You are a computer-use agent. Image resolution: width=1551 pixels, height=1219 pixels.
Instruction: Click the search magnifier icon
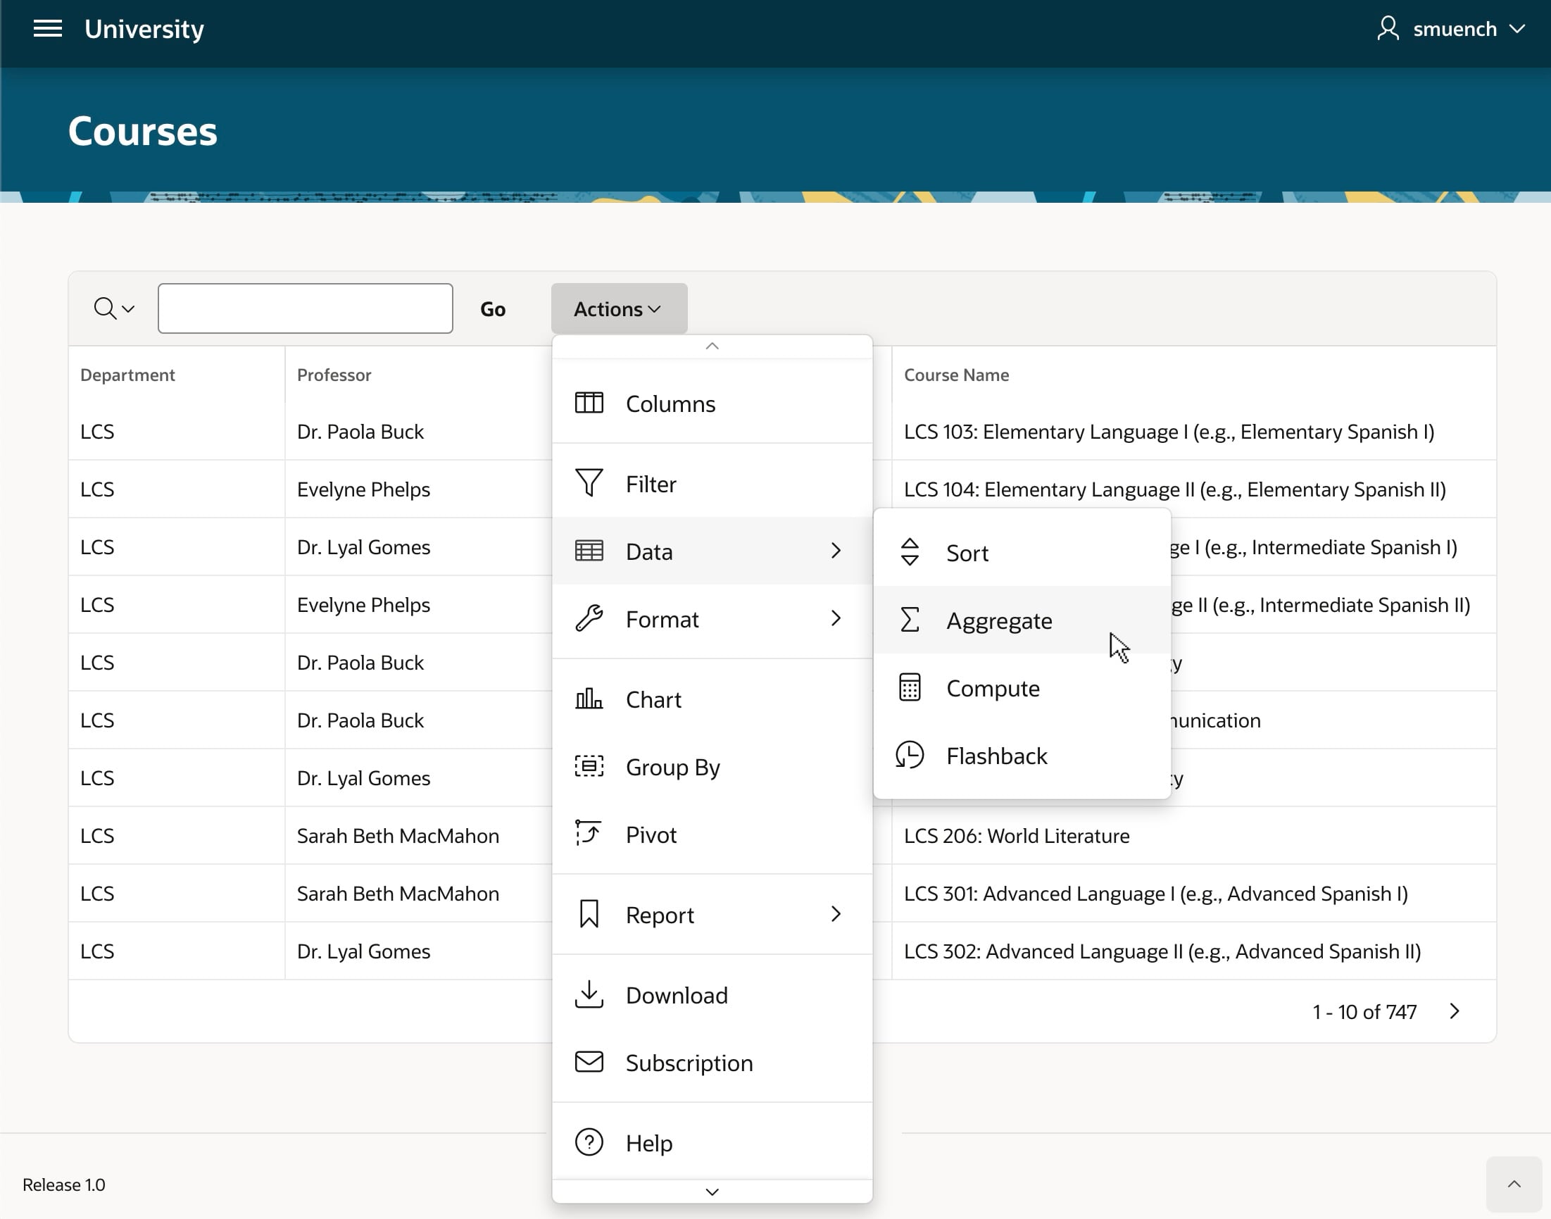[x=106, y=308]
